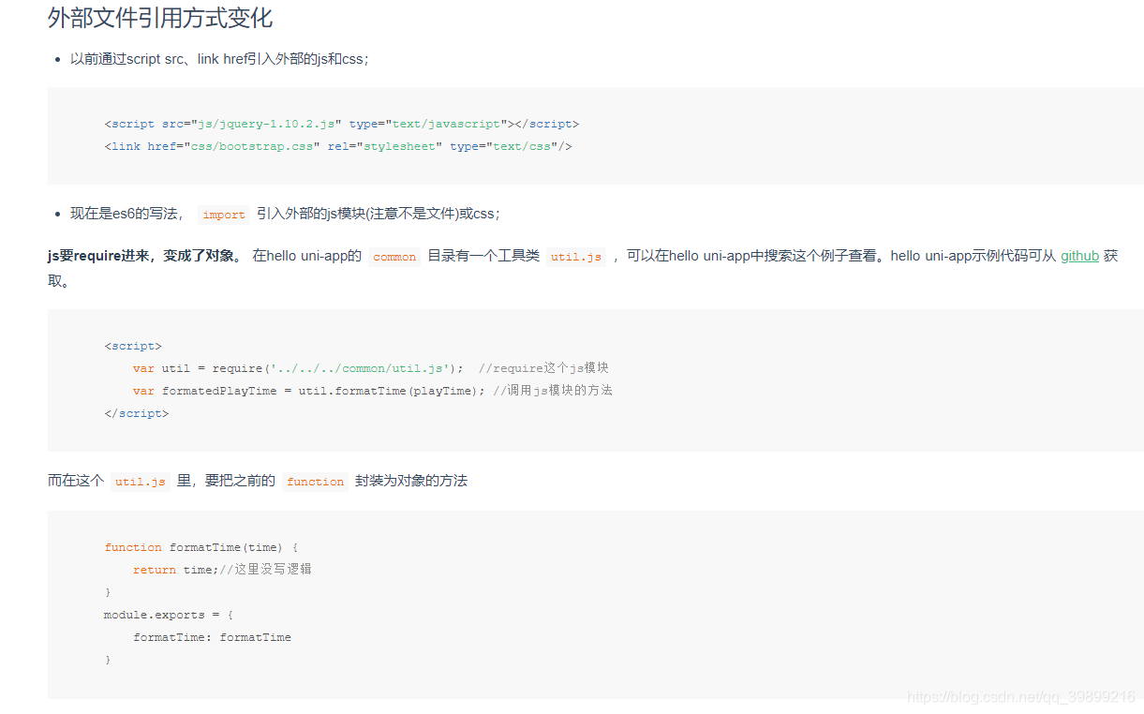Click the heading 外部文件引用方式变化
1144x714 pixels.
pos(160,17)
